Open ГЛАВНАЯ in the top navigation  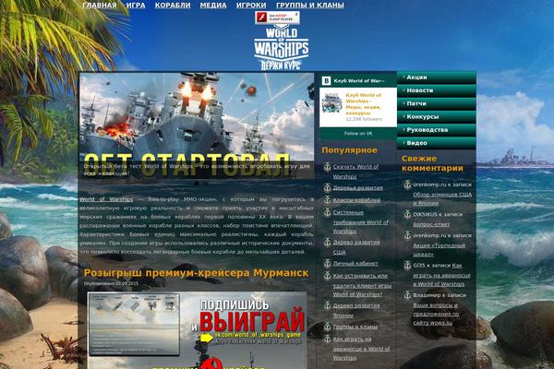[x=100, y=6]
